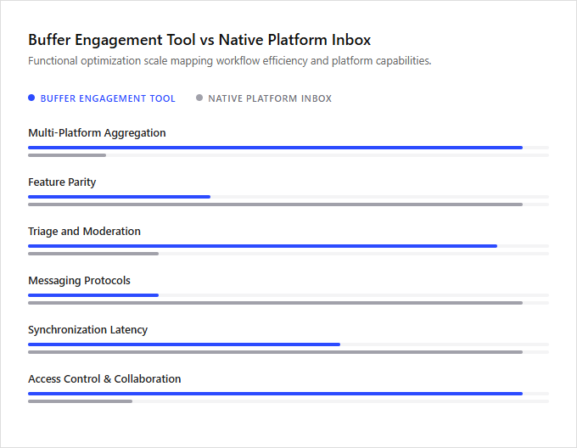Select the NATIVE PLATFORM INBOX legend label
Screen dimensions: 577x448
point(270,98)
